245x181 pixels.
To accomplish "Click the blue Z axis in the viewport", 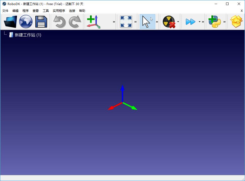I will coord(122,93).
